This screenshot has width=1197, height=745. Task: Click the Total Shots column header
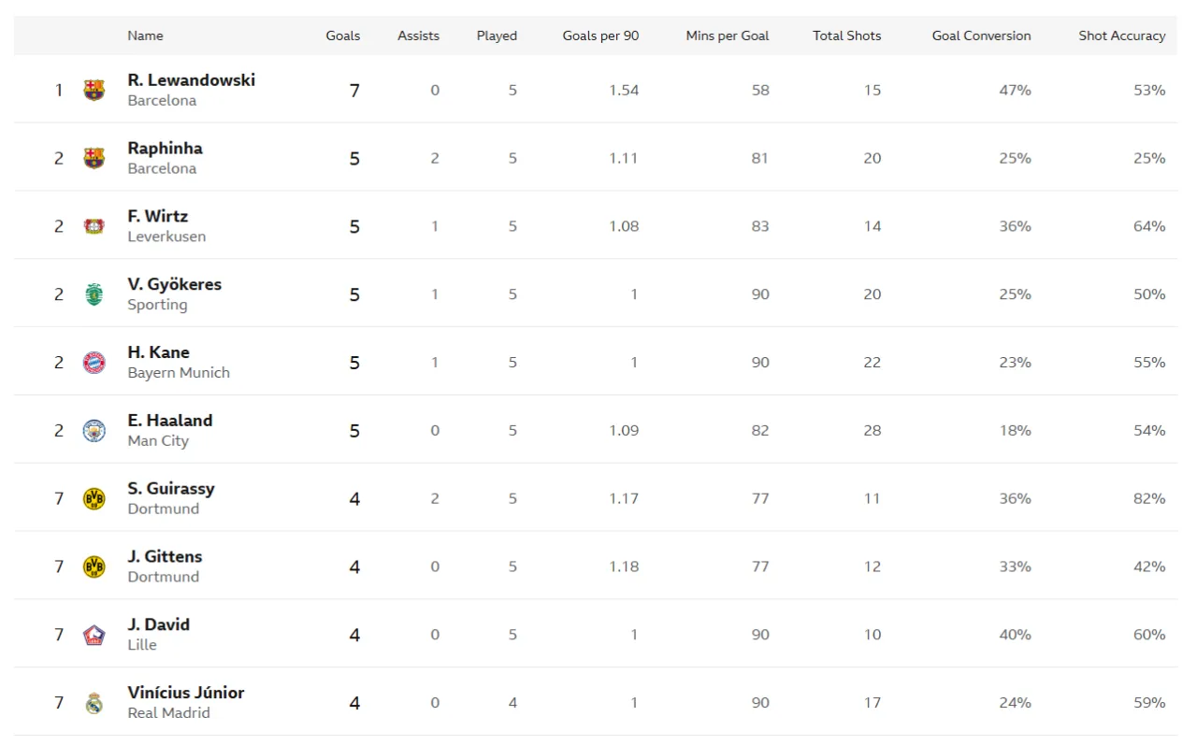(x=846, y=36)
